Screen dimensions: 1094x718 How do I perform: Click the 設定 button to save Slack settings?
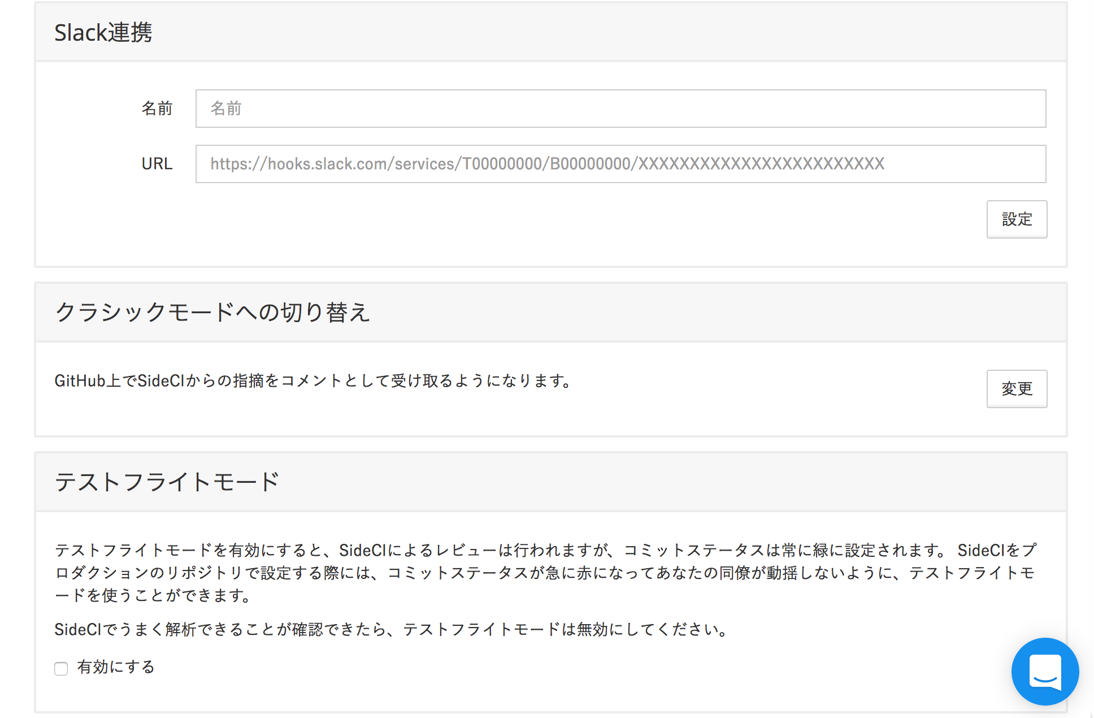tap(1017, 219)
